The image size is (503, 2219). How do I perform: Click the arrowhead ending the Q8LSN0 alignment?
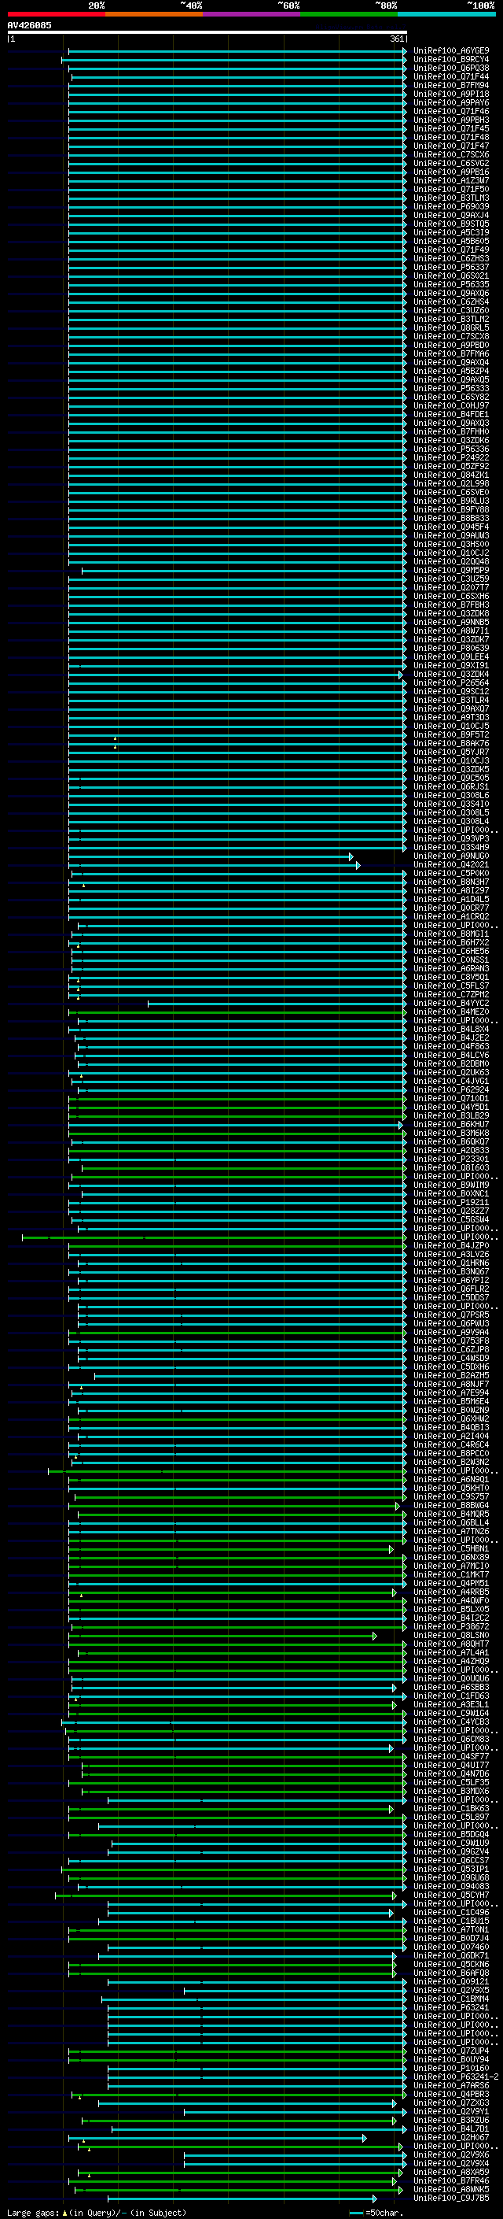pos(374,1635)
